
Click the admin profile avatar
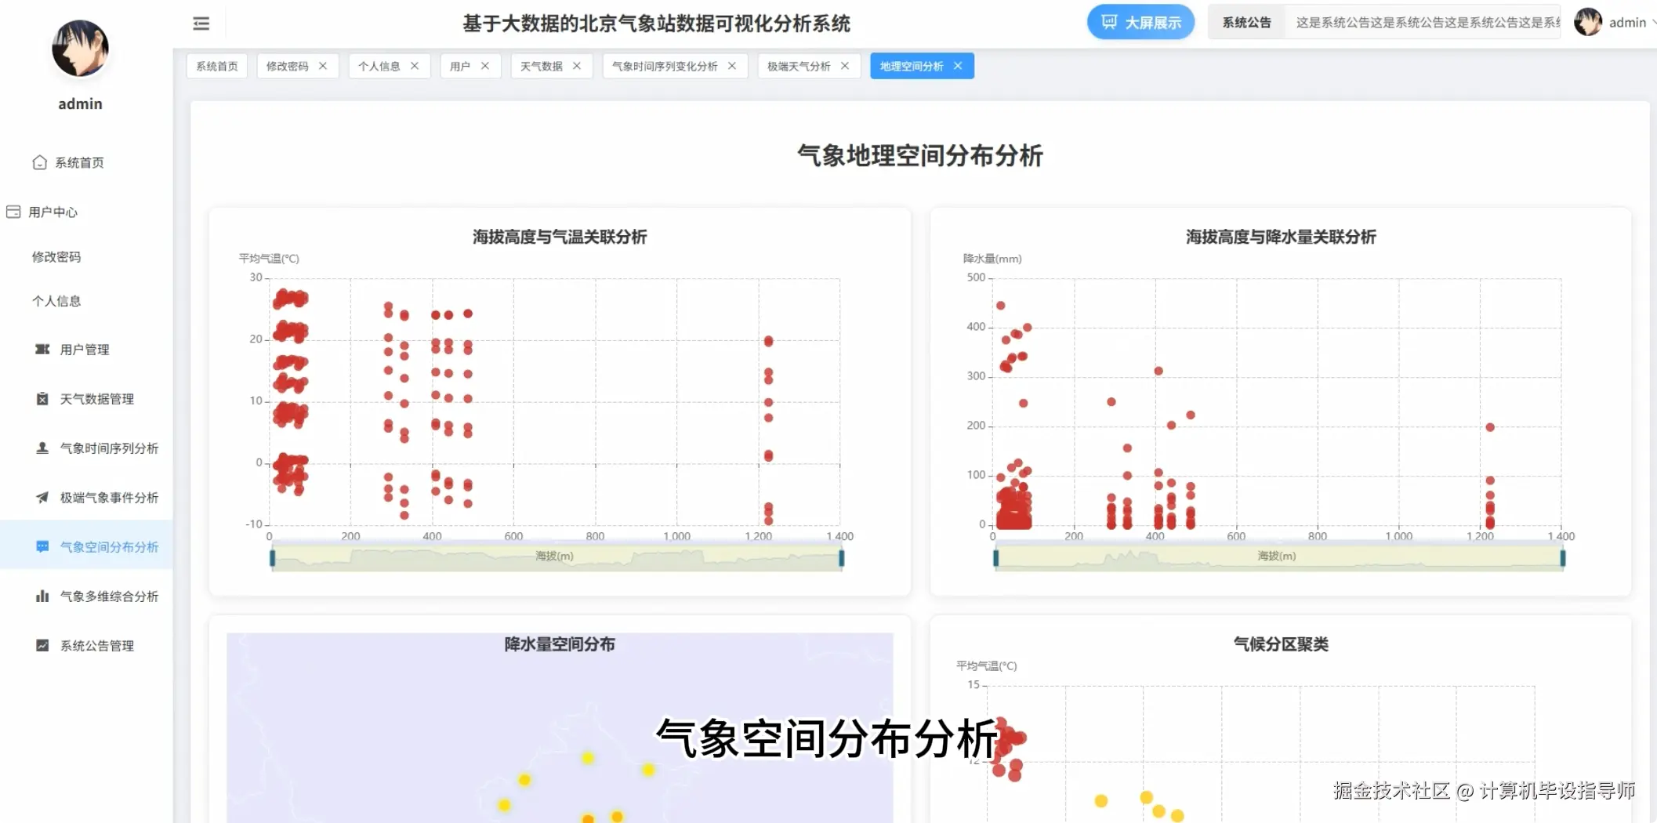pyautogui.click(x=1587, y=22)
